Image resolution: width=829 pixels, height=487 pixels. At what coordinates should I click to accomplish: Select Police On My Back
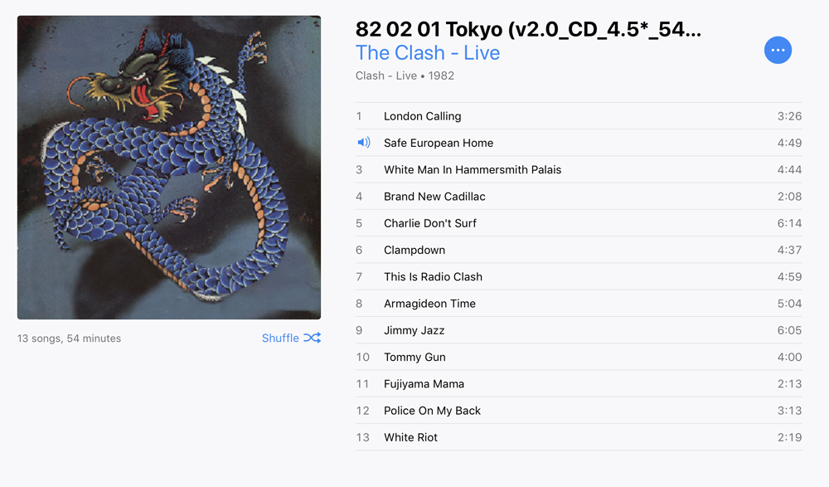click(x=579, y=410)
